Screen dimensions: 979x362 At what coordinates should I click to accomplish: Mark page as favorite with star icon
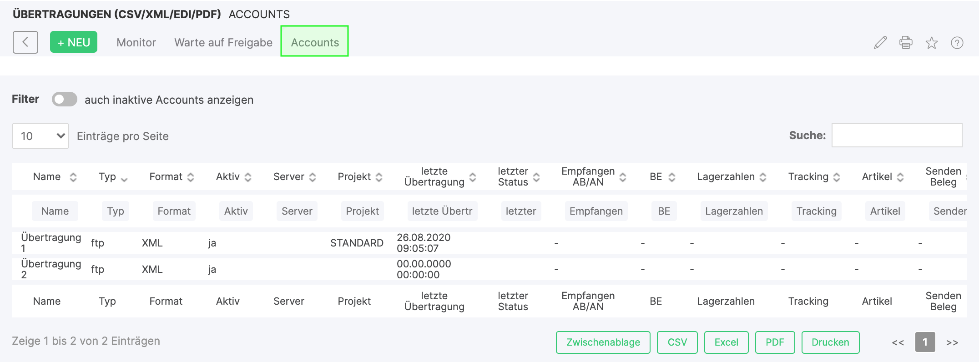(931, 43)
